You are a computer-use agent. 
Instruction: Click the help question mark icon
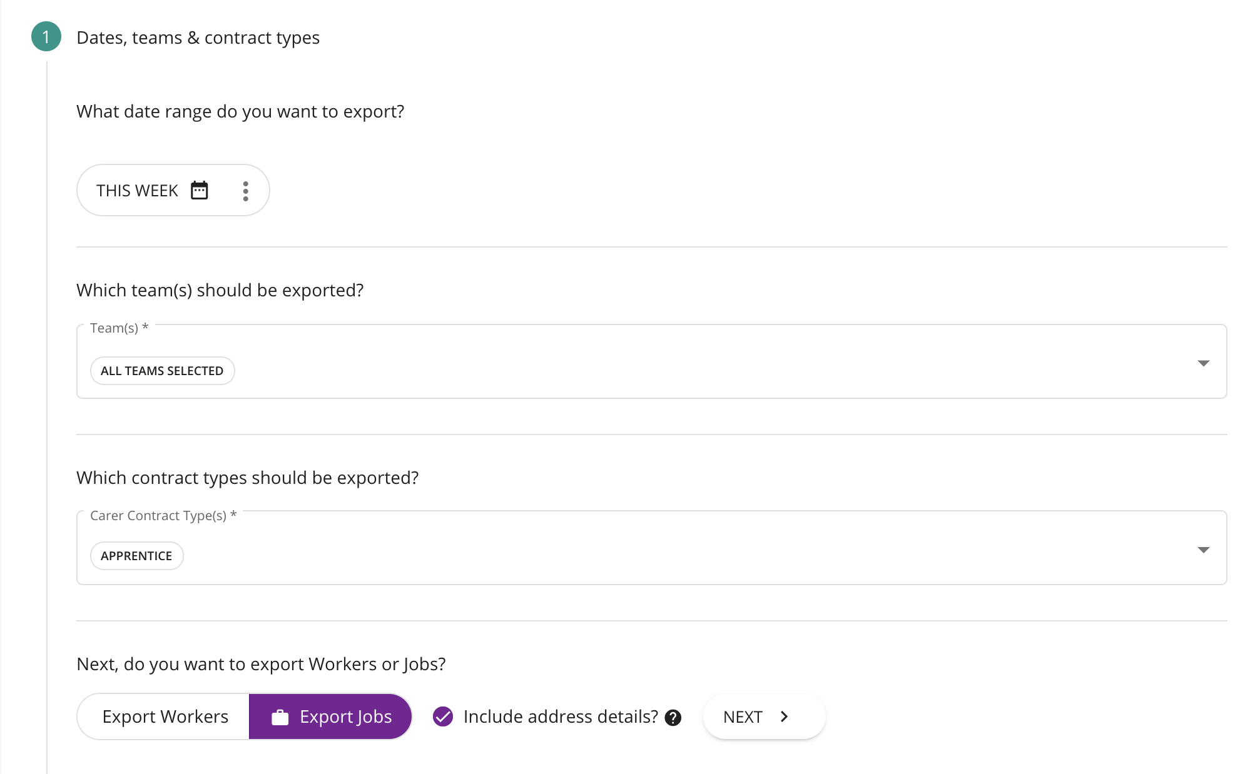click(x=673, y=717)
